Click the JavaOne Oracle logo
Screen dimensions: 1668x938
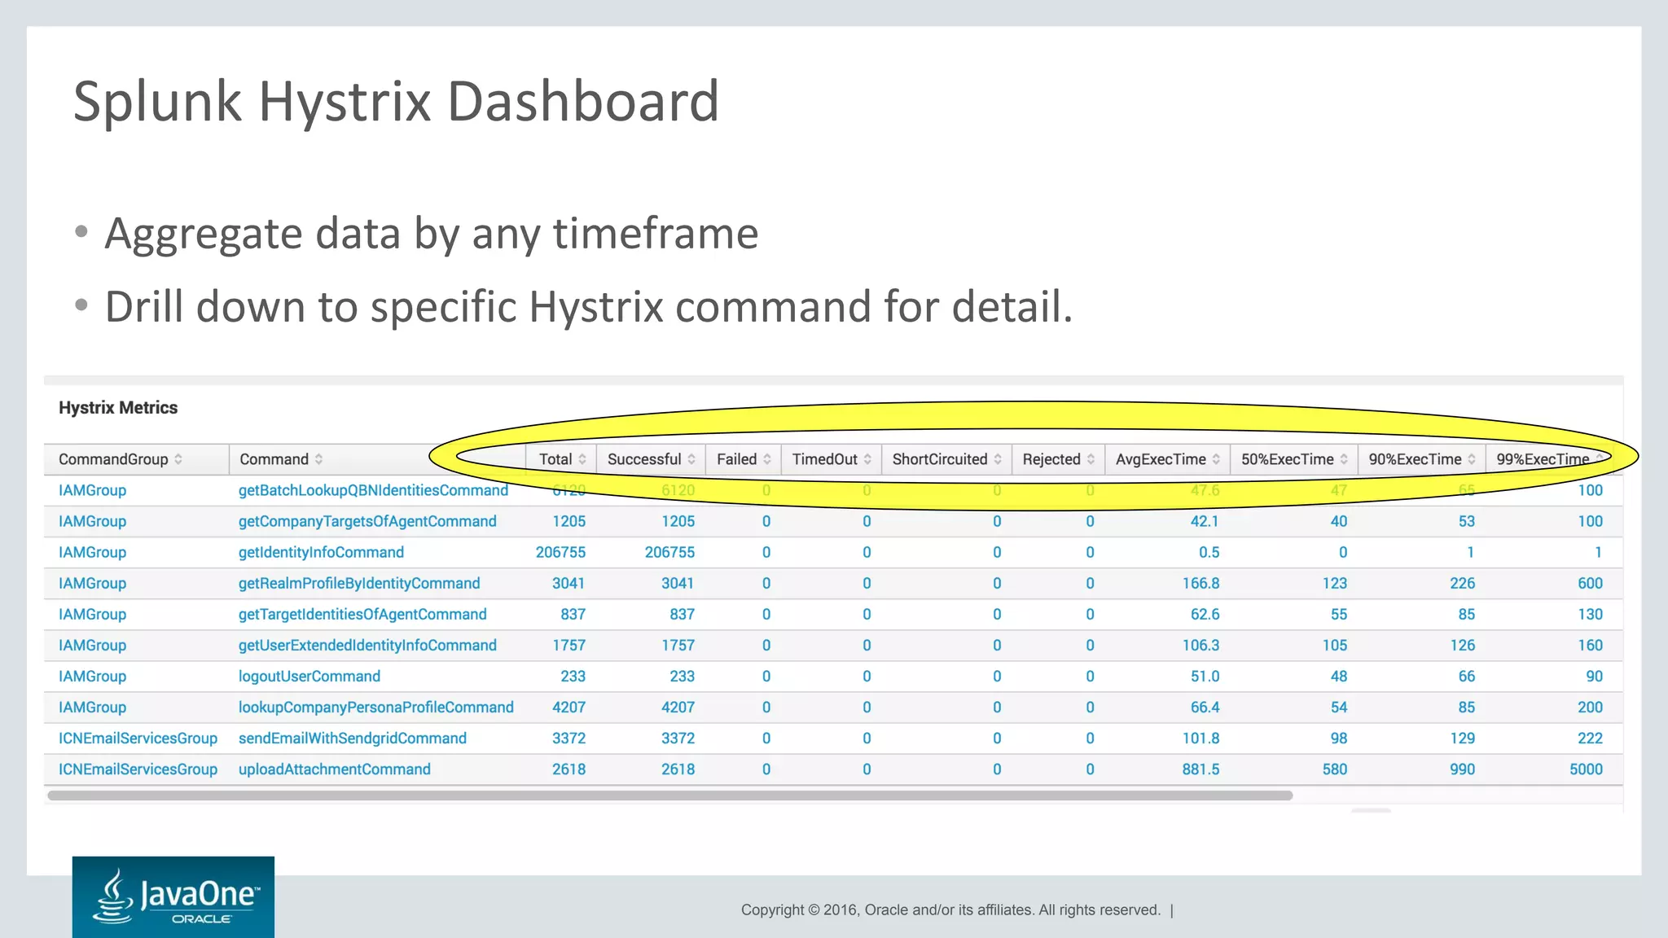pos(173,896)
